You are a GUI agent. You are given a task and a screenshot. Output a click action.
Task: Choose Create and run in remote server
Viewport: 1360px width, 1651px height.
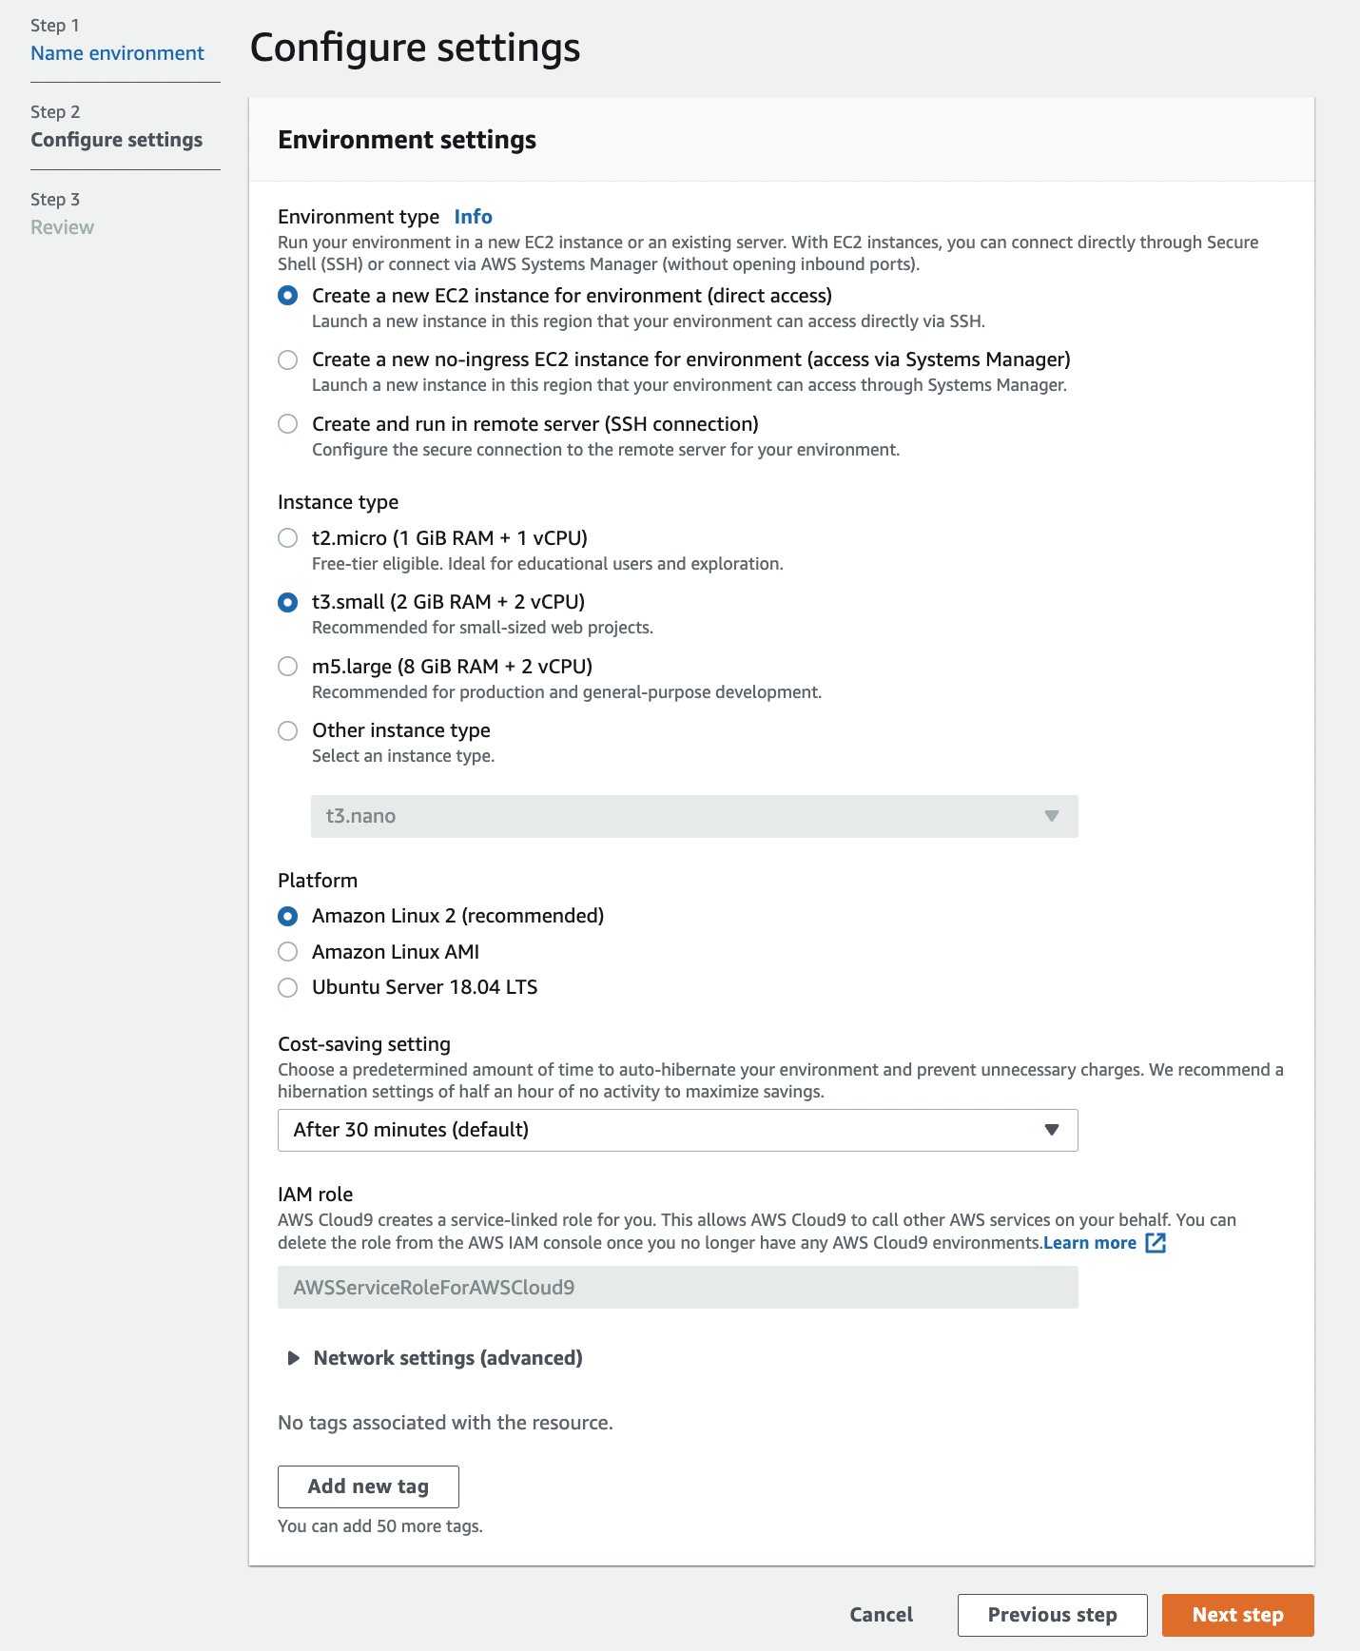tap(287, 424)
